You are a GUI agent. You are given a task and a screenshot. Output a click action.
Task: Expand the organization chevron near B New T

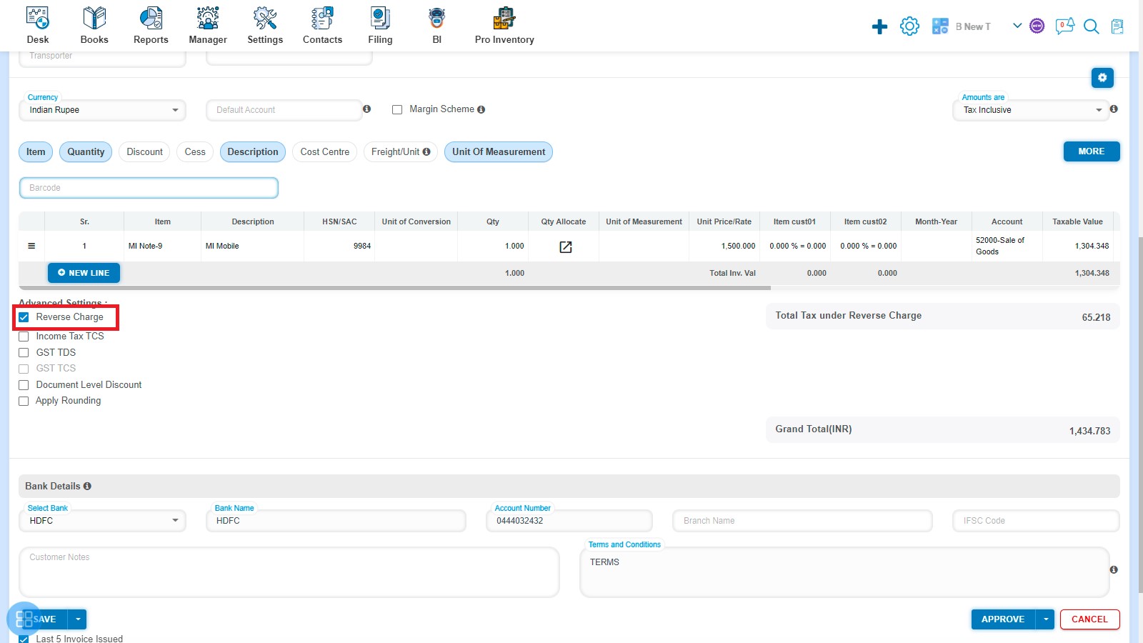click(x=1017, y=26)
